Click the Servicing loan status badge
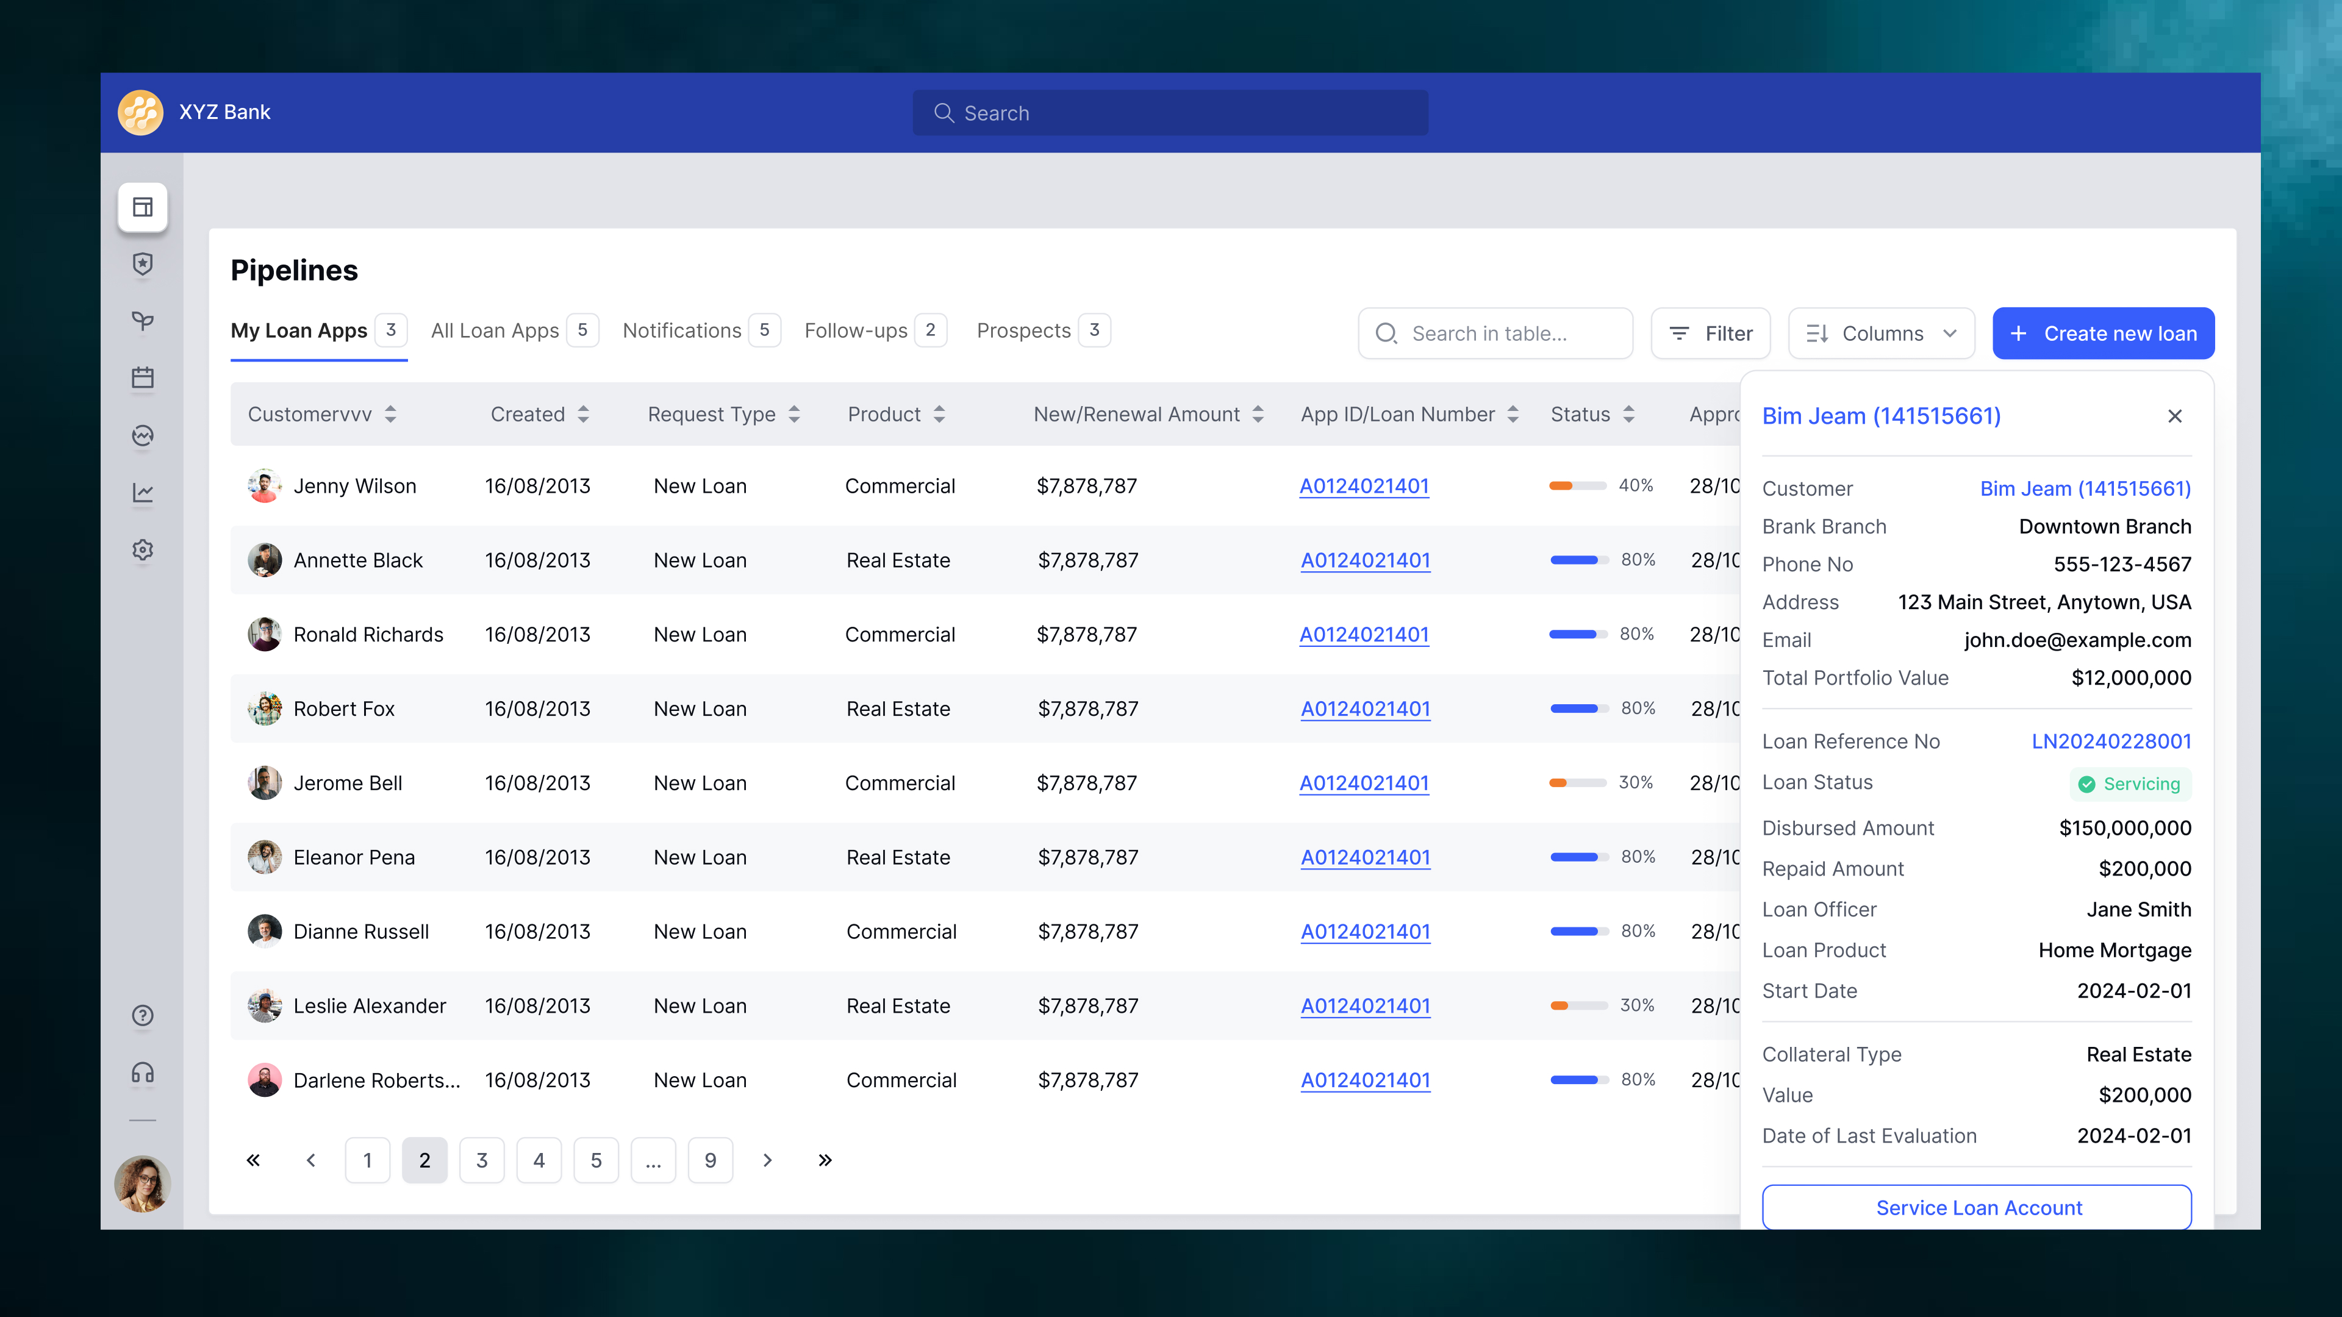Viewport: 2342px width, 1317px height. coord(2131,783)
